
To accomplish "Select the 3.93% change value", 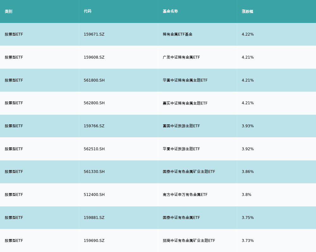I will 248,126.
